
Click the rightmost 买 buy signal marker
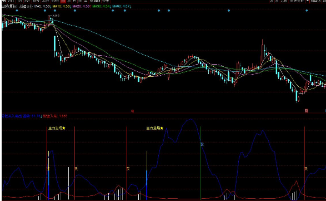(x=306, y=169)
